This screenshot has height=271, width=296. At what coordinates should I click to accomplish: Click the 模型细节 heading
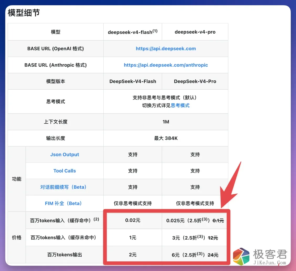pyautogui.click(x=24, y=13)
